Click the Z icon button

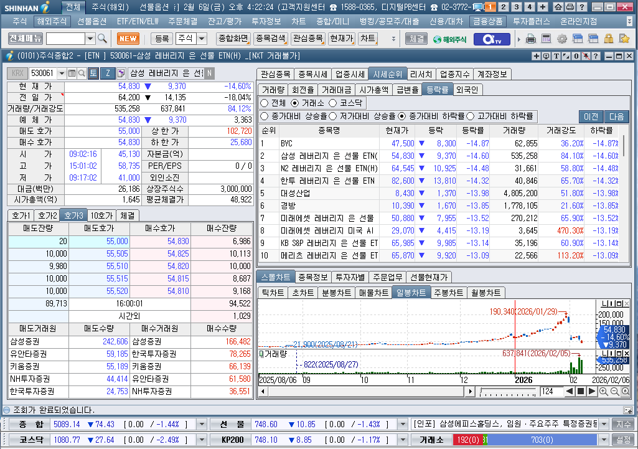coord(108,73)
